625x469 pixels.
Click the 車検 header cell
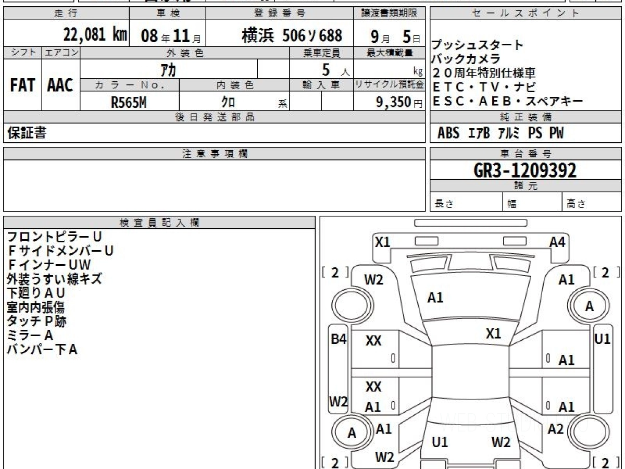[x=167, y=14]
